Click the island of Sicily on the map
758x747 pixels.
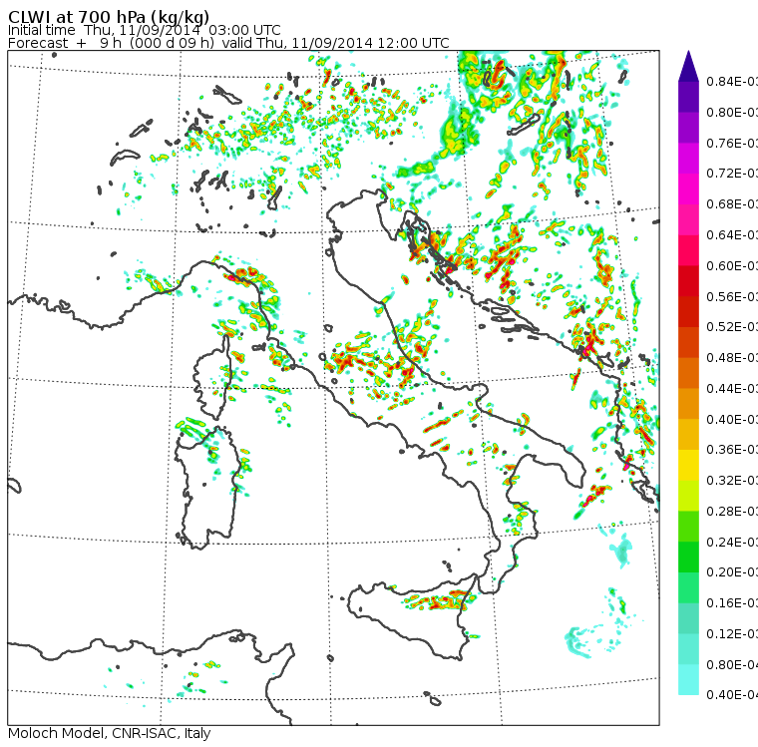[x=411, y=619]
